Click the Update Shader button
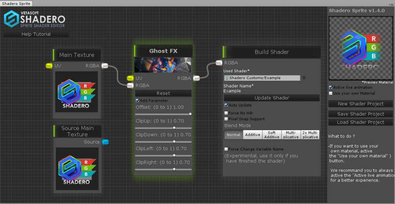The image size is (395, 204). [272, 98]
